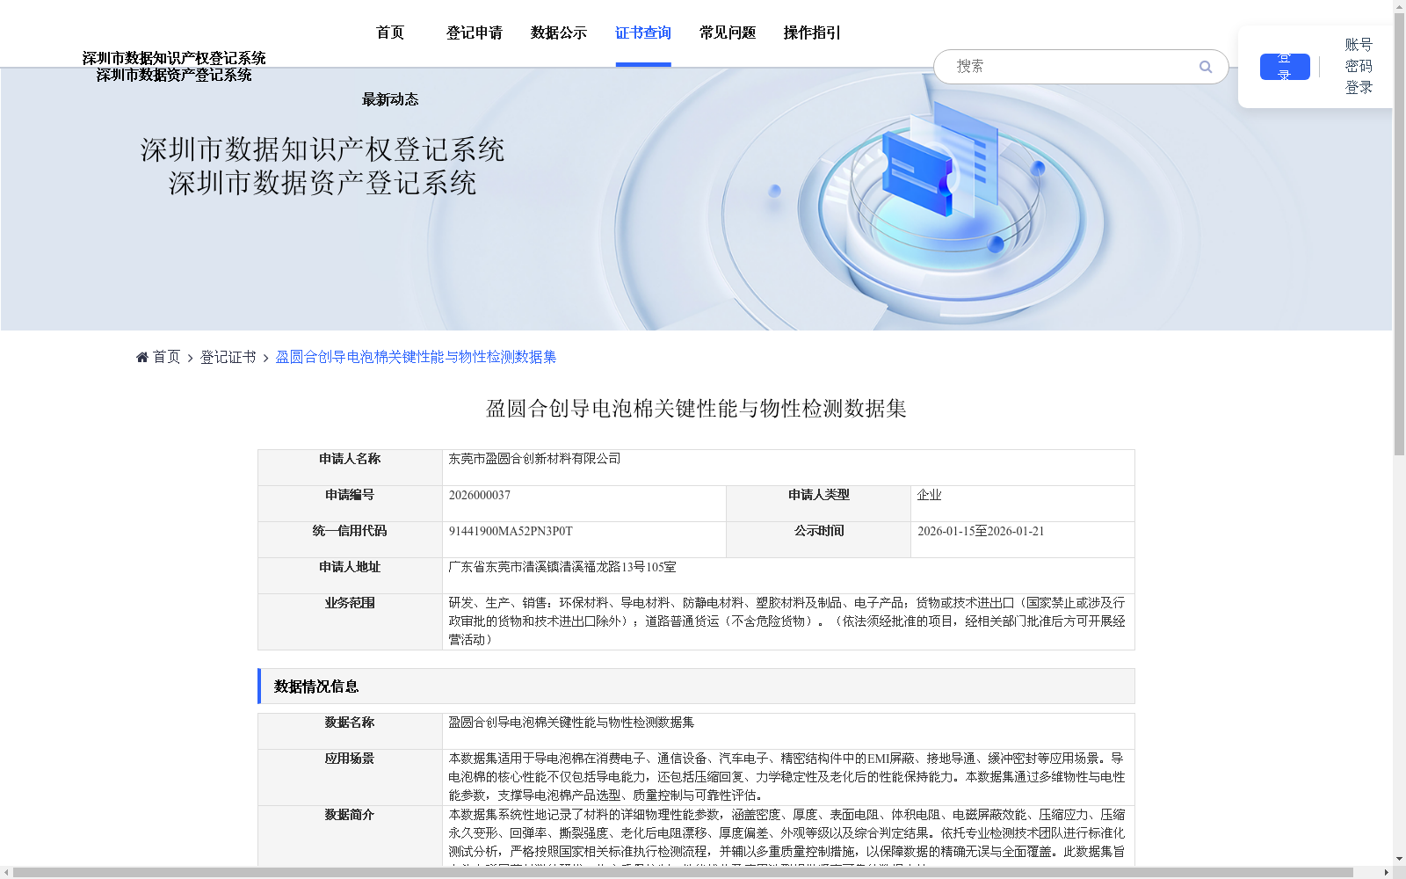Click the 应用场景 label cell
Screen dimensions: 1406x879
coord(350,777)
